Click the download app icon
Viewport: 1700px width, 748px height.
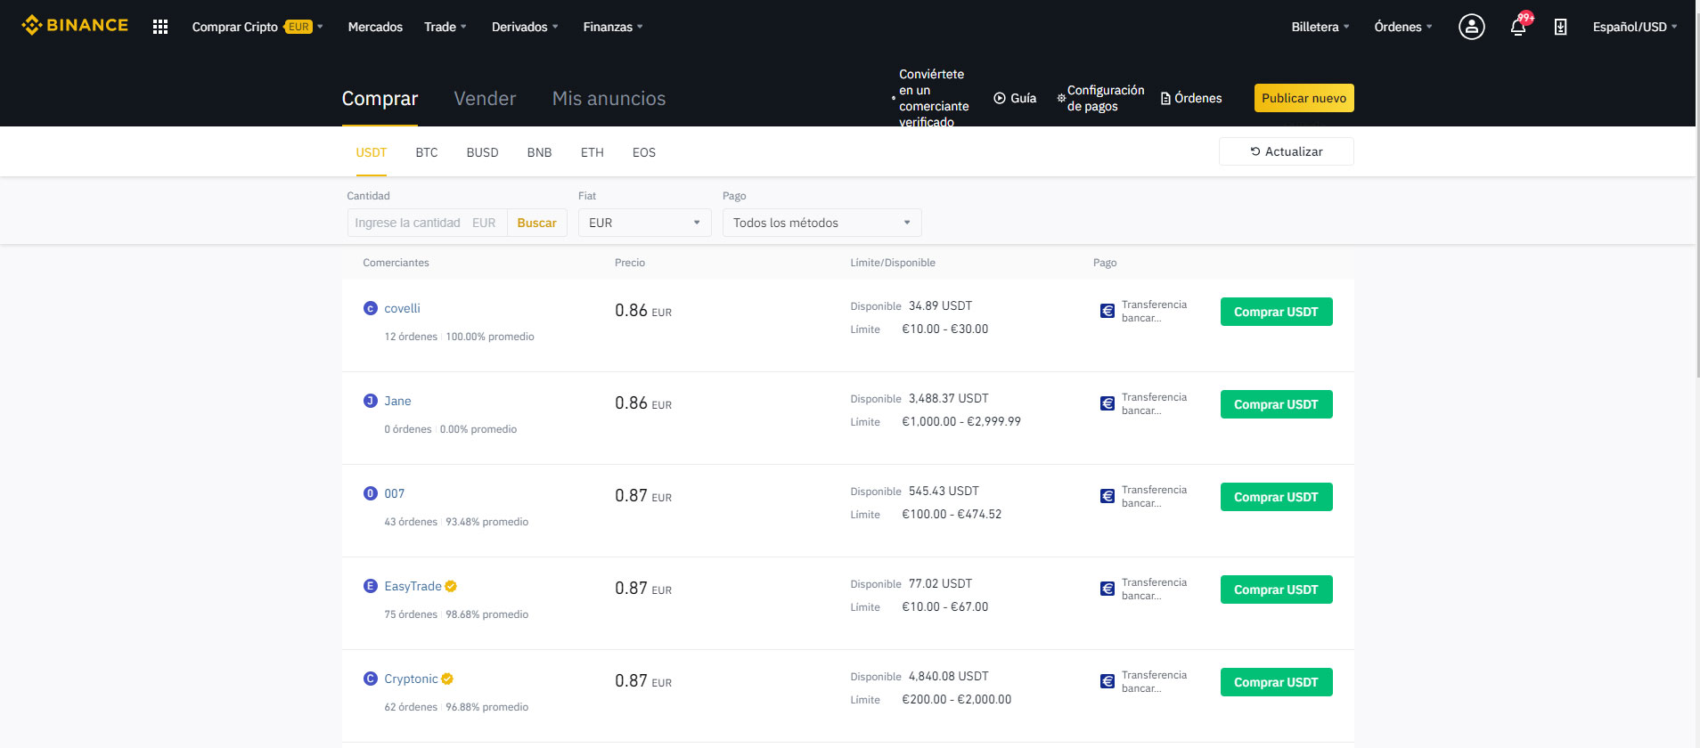click(x=1560, y=27)
